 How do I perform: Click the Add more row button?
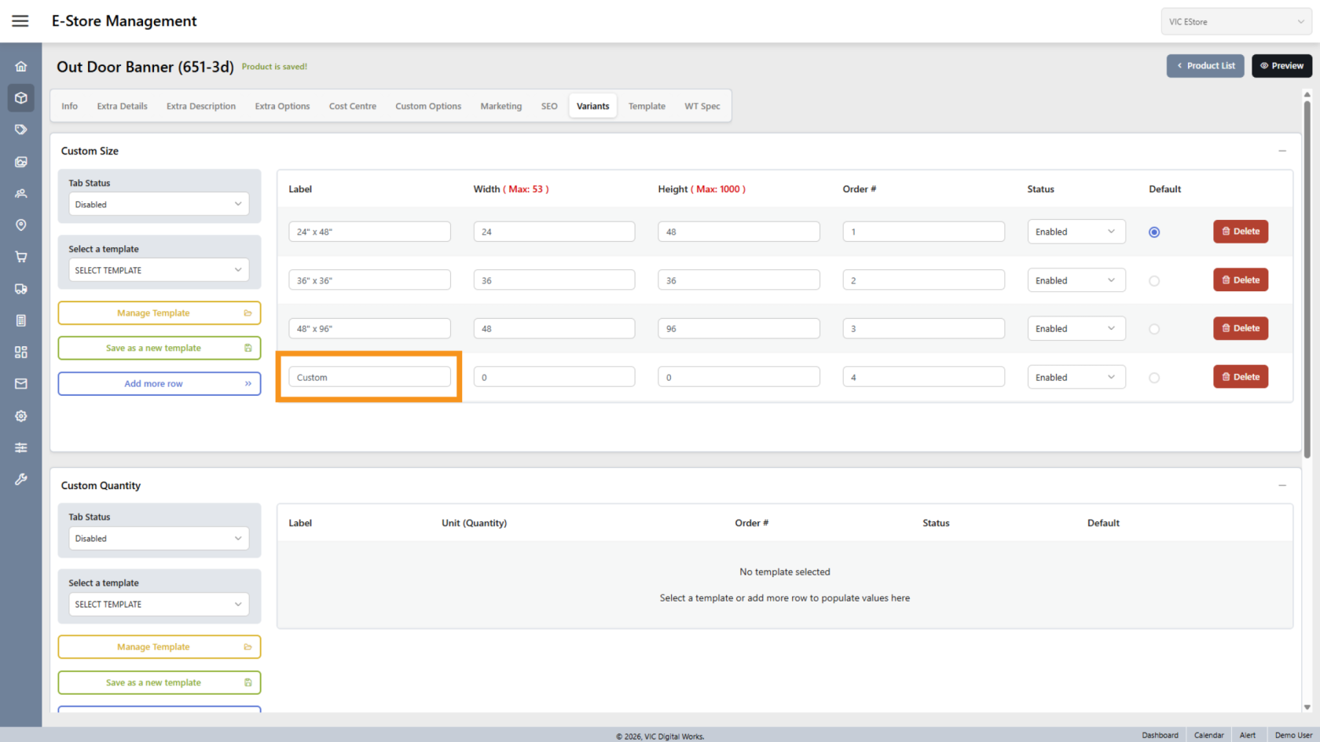point(159,384)
